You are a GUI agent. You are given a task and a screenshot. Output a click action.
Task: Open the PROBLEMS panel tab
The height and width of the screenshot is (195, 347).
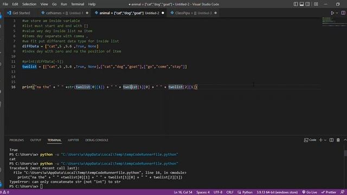click(17, 140)
